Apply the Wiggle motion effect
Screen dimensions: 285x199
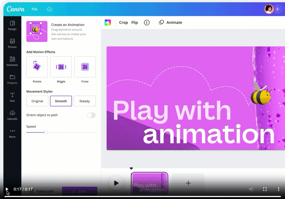pyautogui.click(x=61, y=67)
